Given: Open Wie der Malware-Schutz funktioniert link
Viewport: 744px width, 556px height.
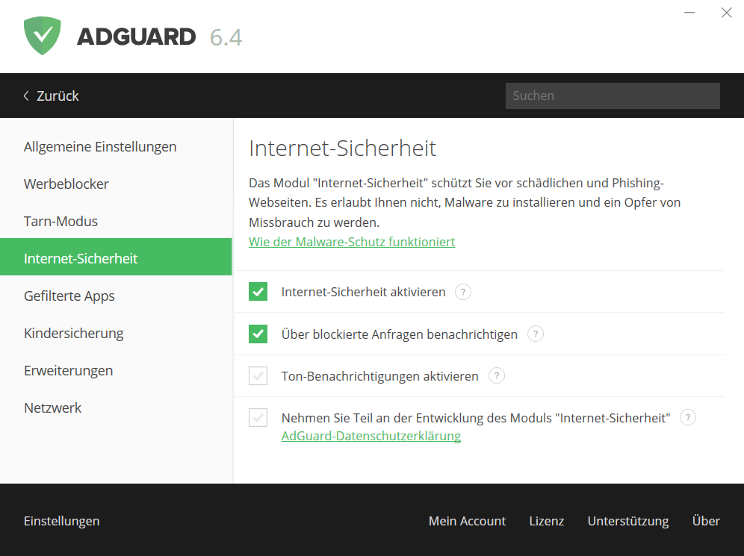Looking at the screenshot, I should 352,242.
